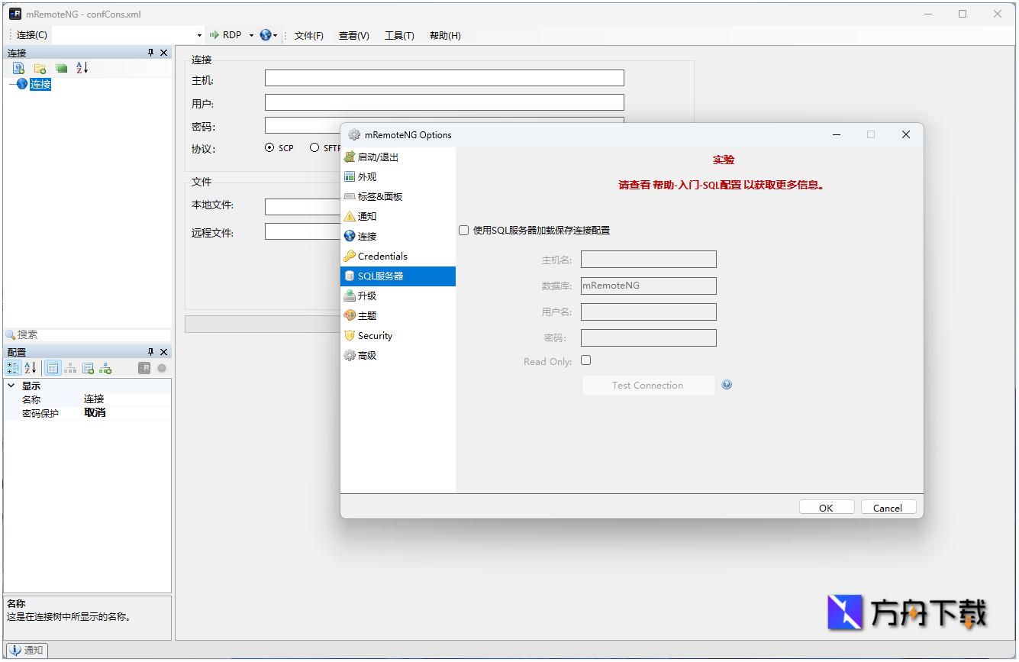
Task: Open the 文件(F) menu
Action: pyautogui.click(x=309, y=36)
